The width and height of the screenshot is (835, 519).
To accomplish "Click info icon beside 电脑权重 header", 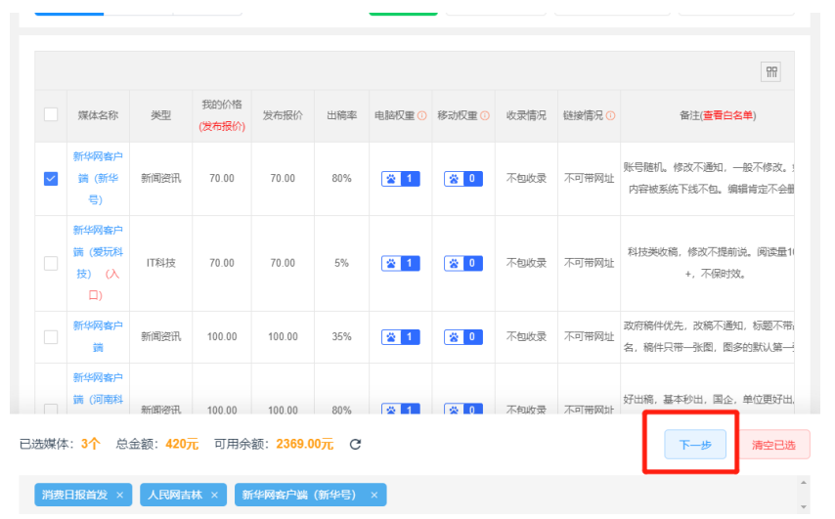I will click(422, 115).
